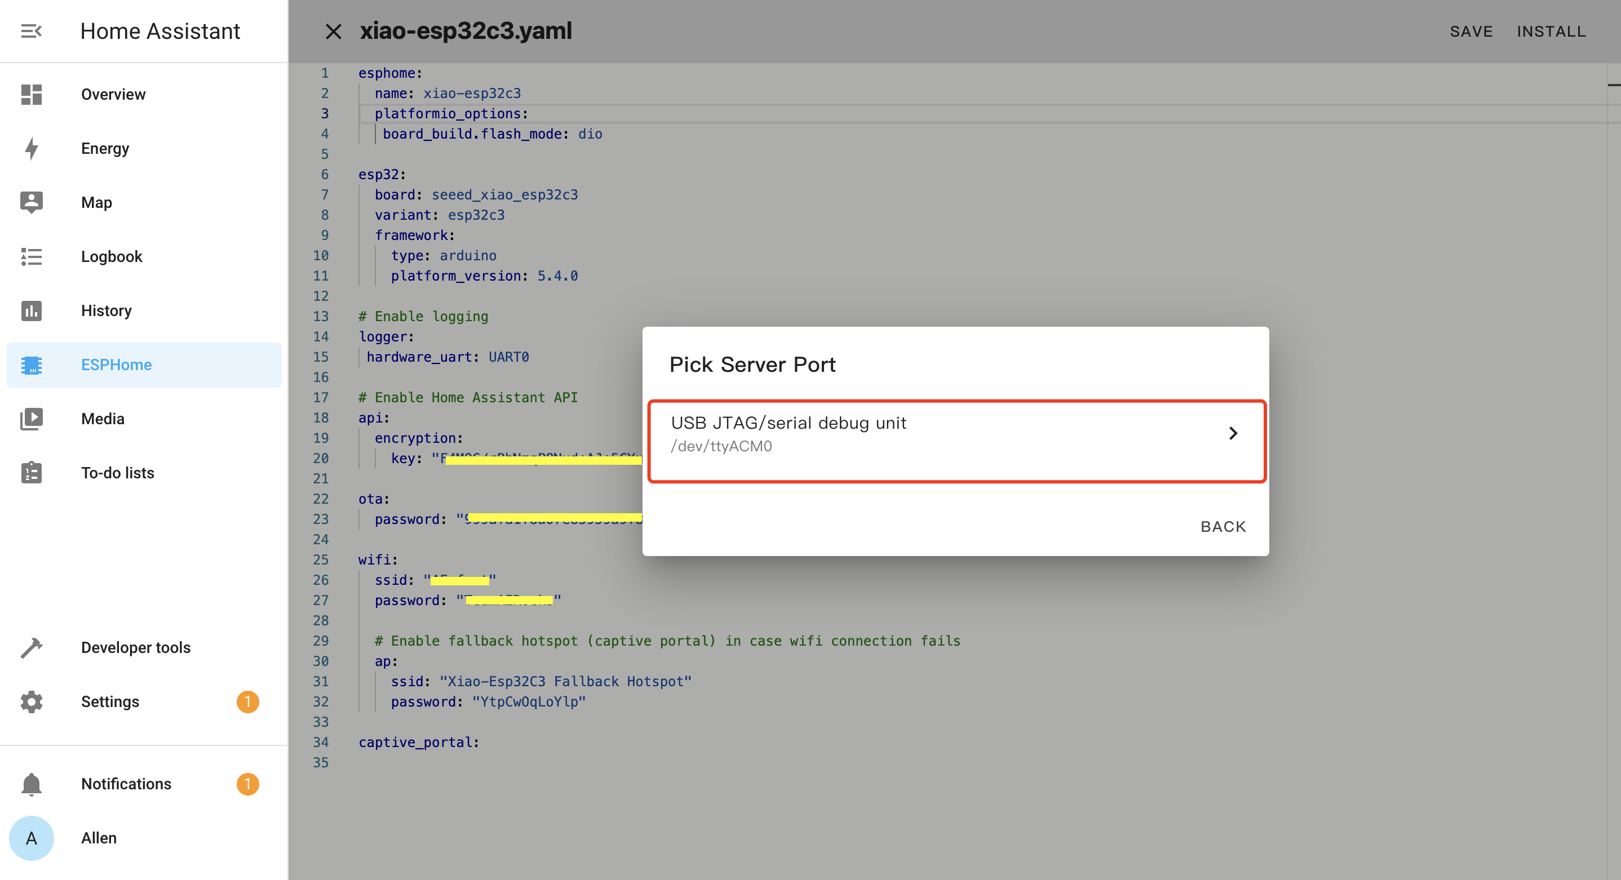
Task: Click the 'ota:' line
Action: tap(374, 500)
